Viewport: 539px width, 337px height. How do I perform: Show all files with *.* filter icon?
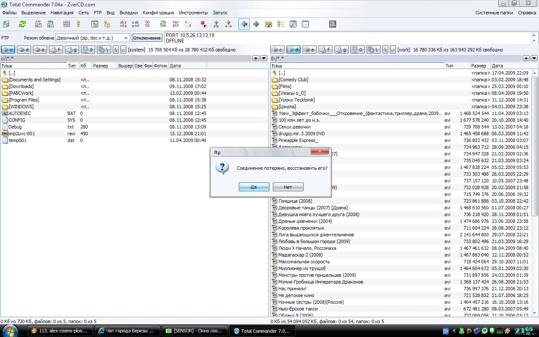click(228, 24)
